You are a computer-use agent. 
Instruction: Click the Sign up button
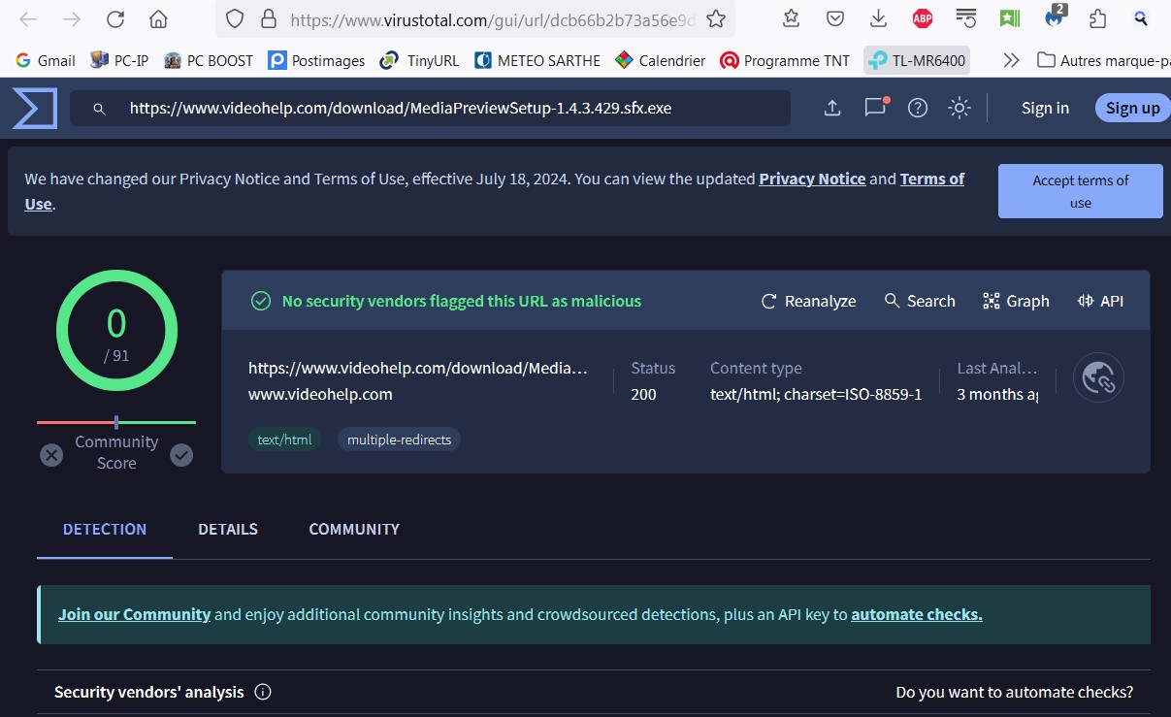(x=1132, y=108)
